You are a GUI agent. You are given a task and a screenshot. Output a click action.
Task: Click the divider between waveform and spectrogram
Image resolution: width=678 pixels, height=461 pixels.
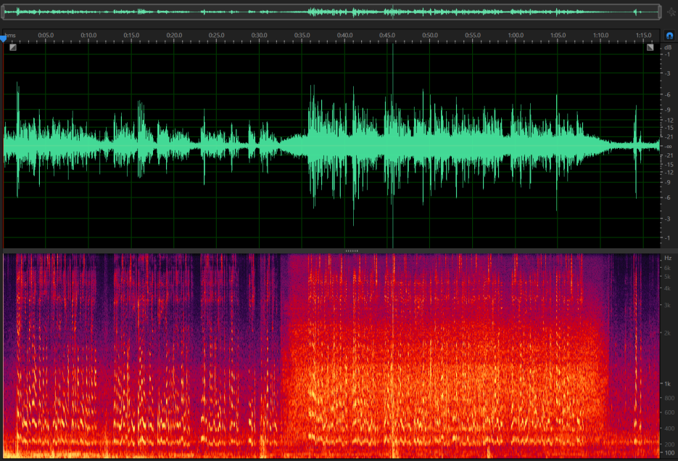click(x=352, y=250)
